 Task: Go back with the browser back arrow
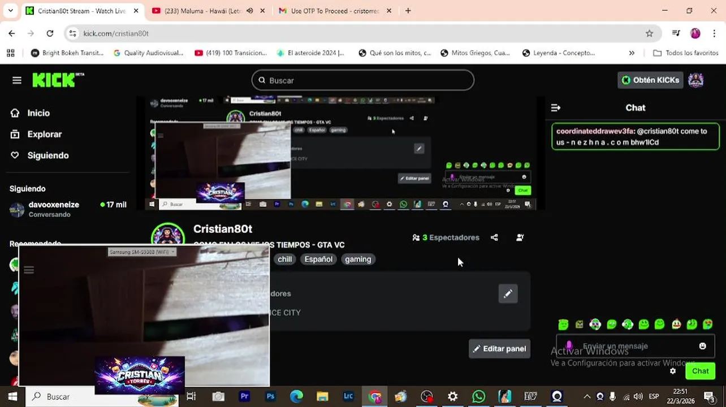(x=12, y=33)
